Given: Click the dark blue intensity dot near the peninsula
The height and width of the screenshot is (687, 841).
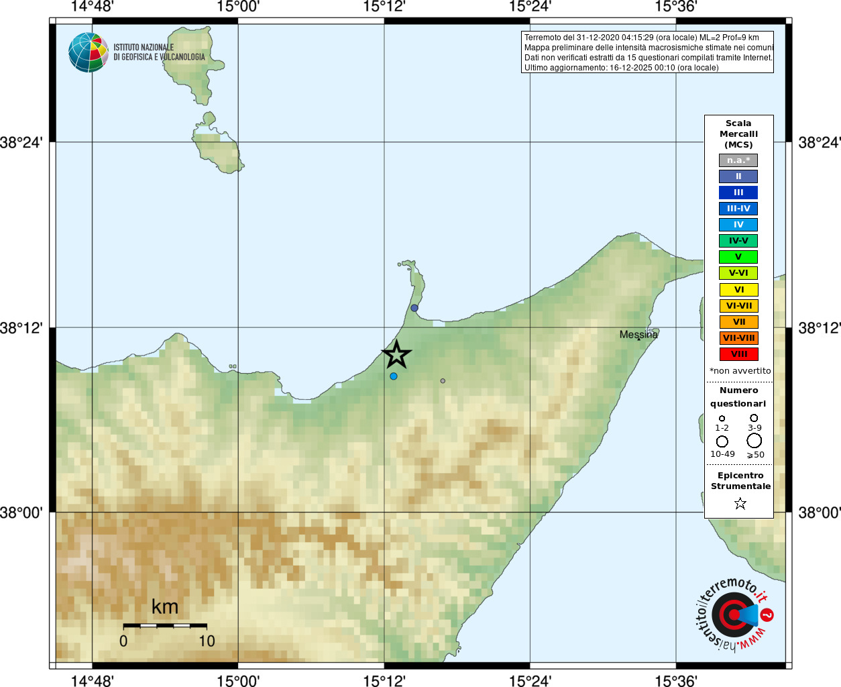Looking at the screenshot, I should point(414,308).
